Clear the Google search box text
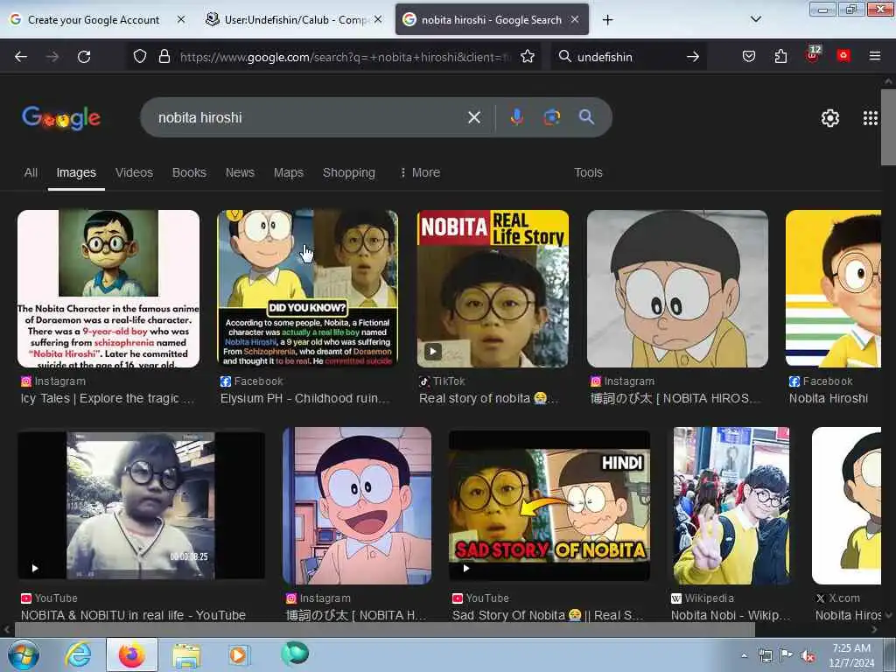Screen dimensions: 896x672 473,117
